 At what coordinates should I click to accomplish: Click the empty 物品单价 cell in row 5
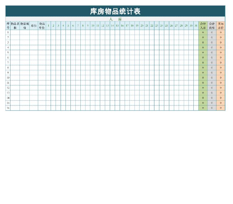tap(42, 52)
